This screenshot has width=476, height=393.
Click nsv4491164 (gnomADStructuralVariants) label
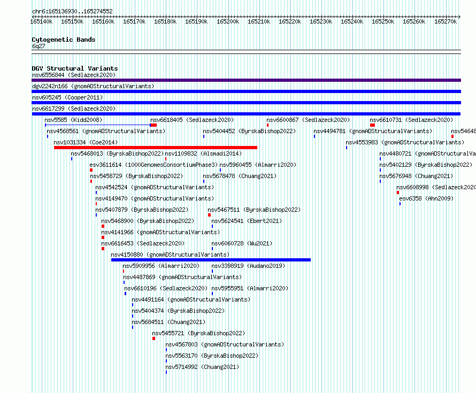(x=191, y=299)
